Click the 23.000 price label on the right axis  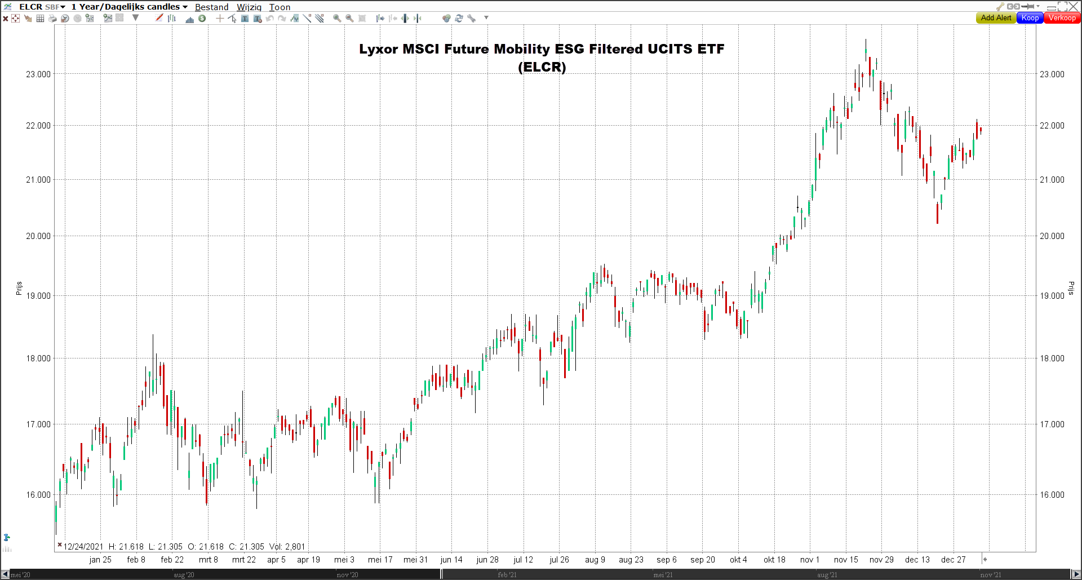(1052, 74)
